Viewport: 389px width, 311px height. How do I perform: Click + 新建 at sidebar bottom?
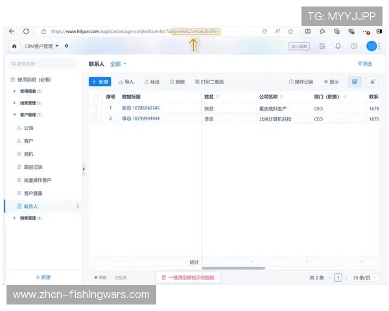(x=43, y=277)
